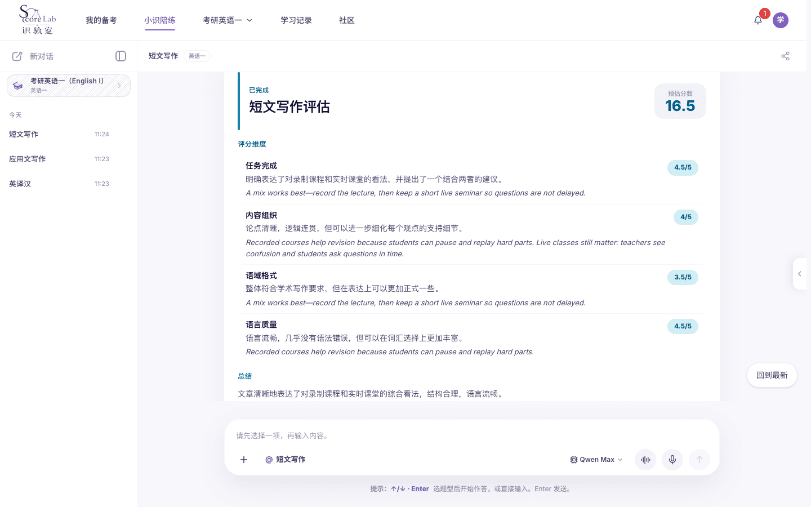Click the 内容组织 dimension heading
This screenshot has height=507, width=811.
pyautogui.click(x=261, y=215)
